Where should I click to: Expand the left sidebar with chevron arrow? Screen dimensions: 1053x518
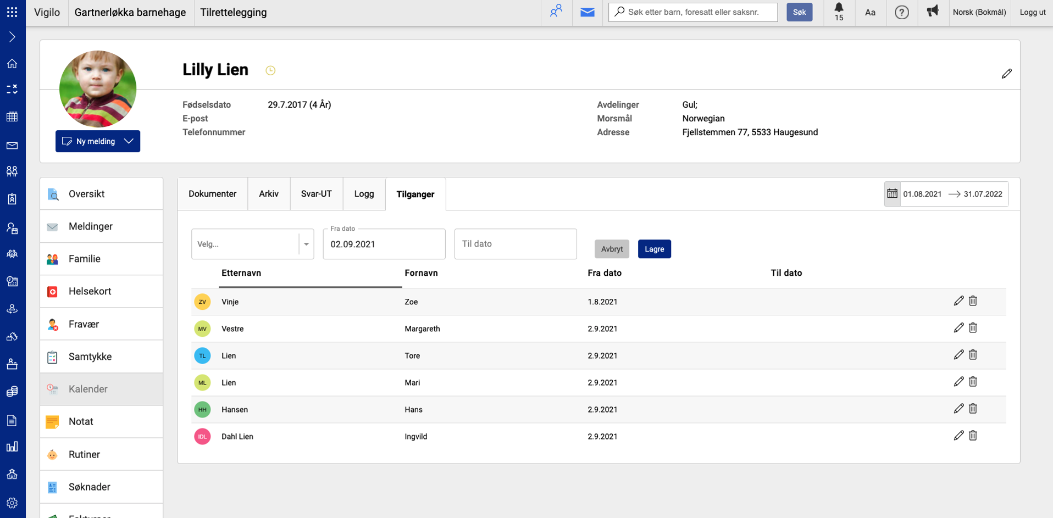tap(12, 37)
